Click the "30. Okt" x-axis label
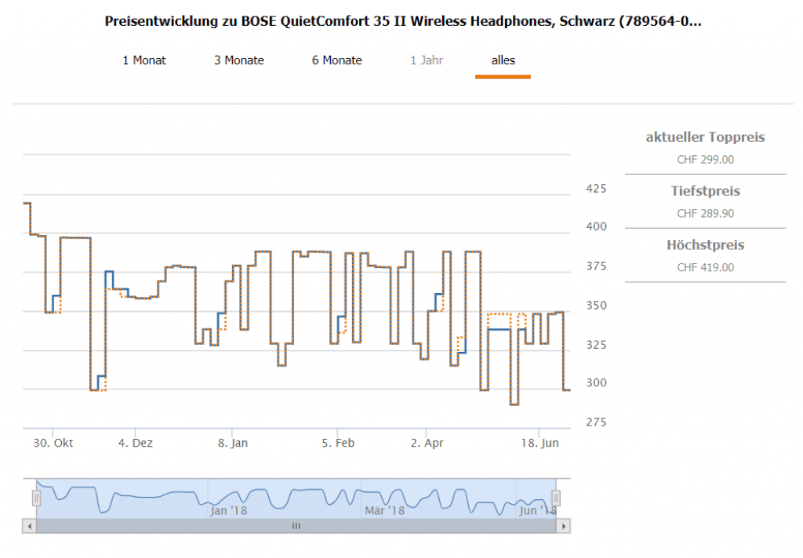803x558 pixels. [x=53, y=443]
